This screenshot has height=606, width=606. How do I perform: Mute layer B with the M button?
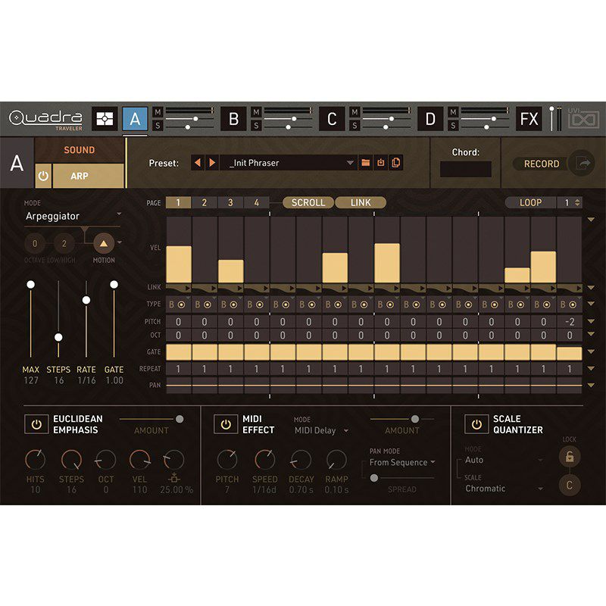pos(256,112)
